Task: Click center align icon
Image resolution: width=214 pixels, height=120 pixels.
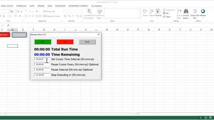Action: (29, 16)
